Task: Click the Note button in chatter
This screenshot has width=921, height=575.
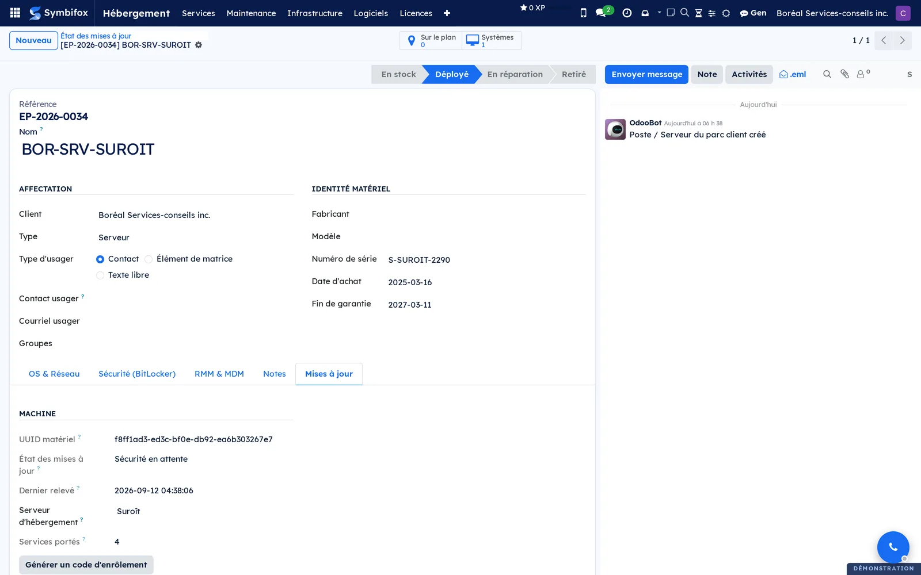Action: point(707,74)
